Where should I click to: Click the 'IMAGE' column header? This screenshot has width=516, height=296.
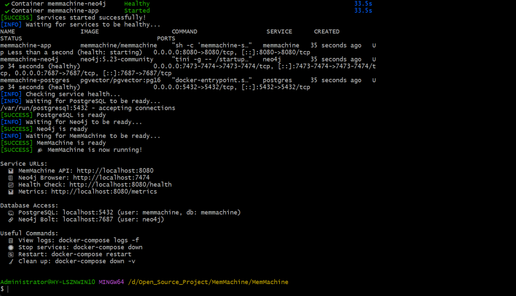89,32
